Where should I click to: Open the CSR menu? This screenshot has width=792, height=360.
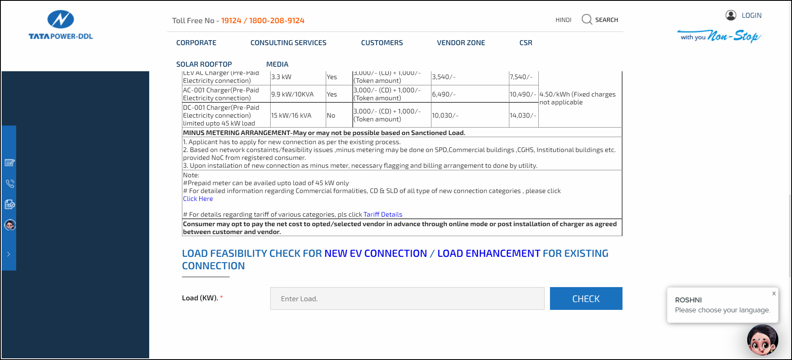click(x=526, y=43)
